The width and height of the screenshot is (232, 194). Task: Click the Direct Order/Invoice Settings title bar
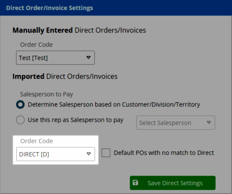(x=116, y=8)
